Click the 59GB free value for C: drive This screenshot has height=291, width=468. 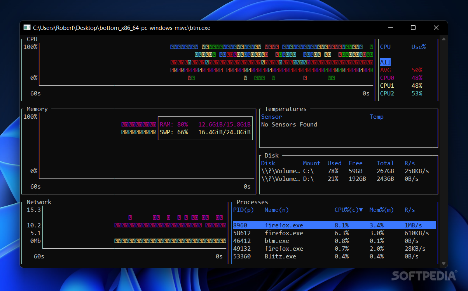pyautogui.click(x=355, y=171)
